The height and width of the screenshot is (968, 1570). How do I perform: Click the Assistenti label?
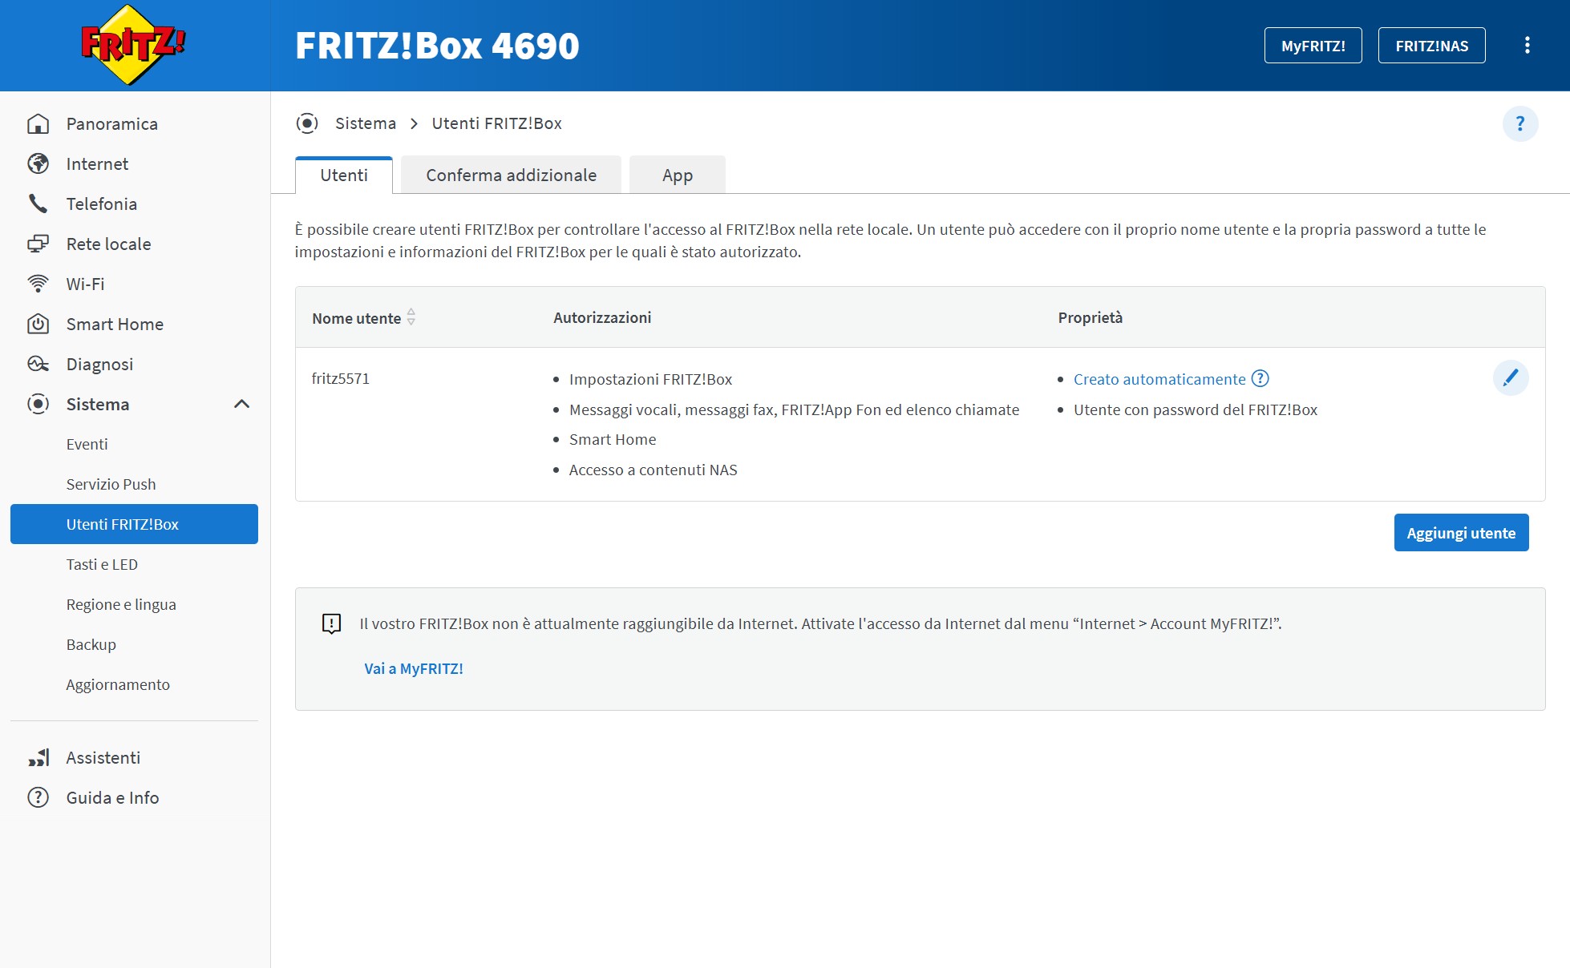click(x=103, y=757)
